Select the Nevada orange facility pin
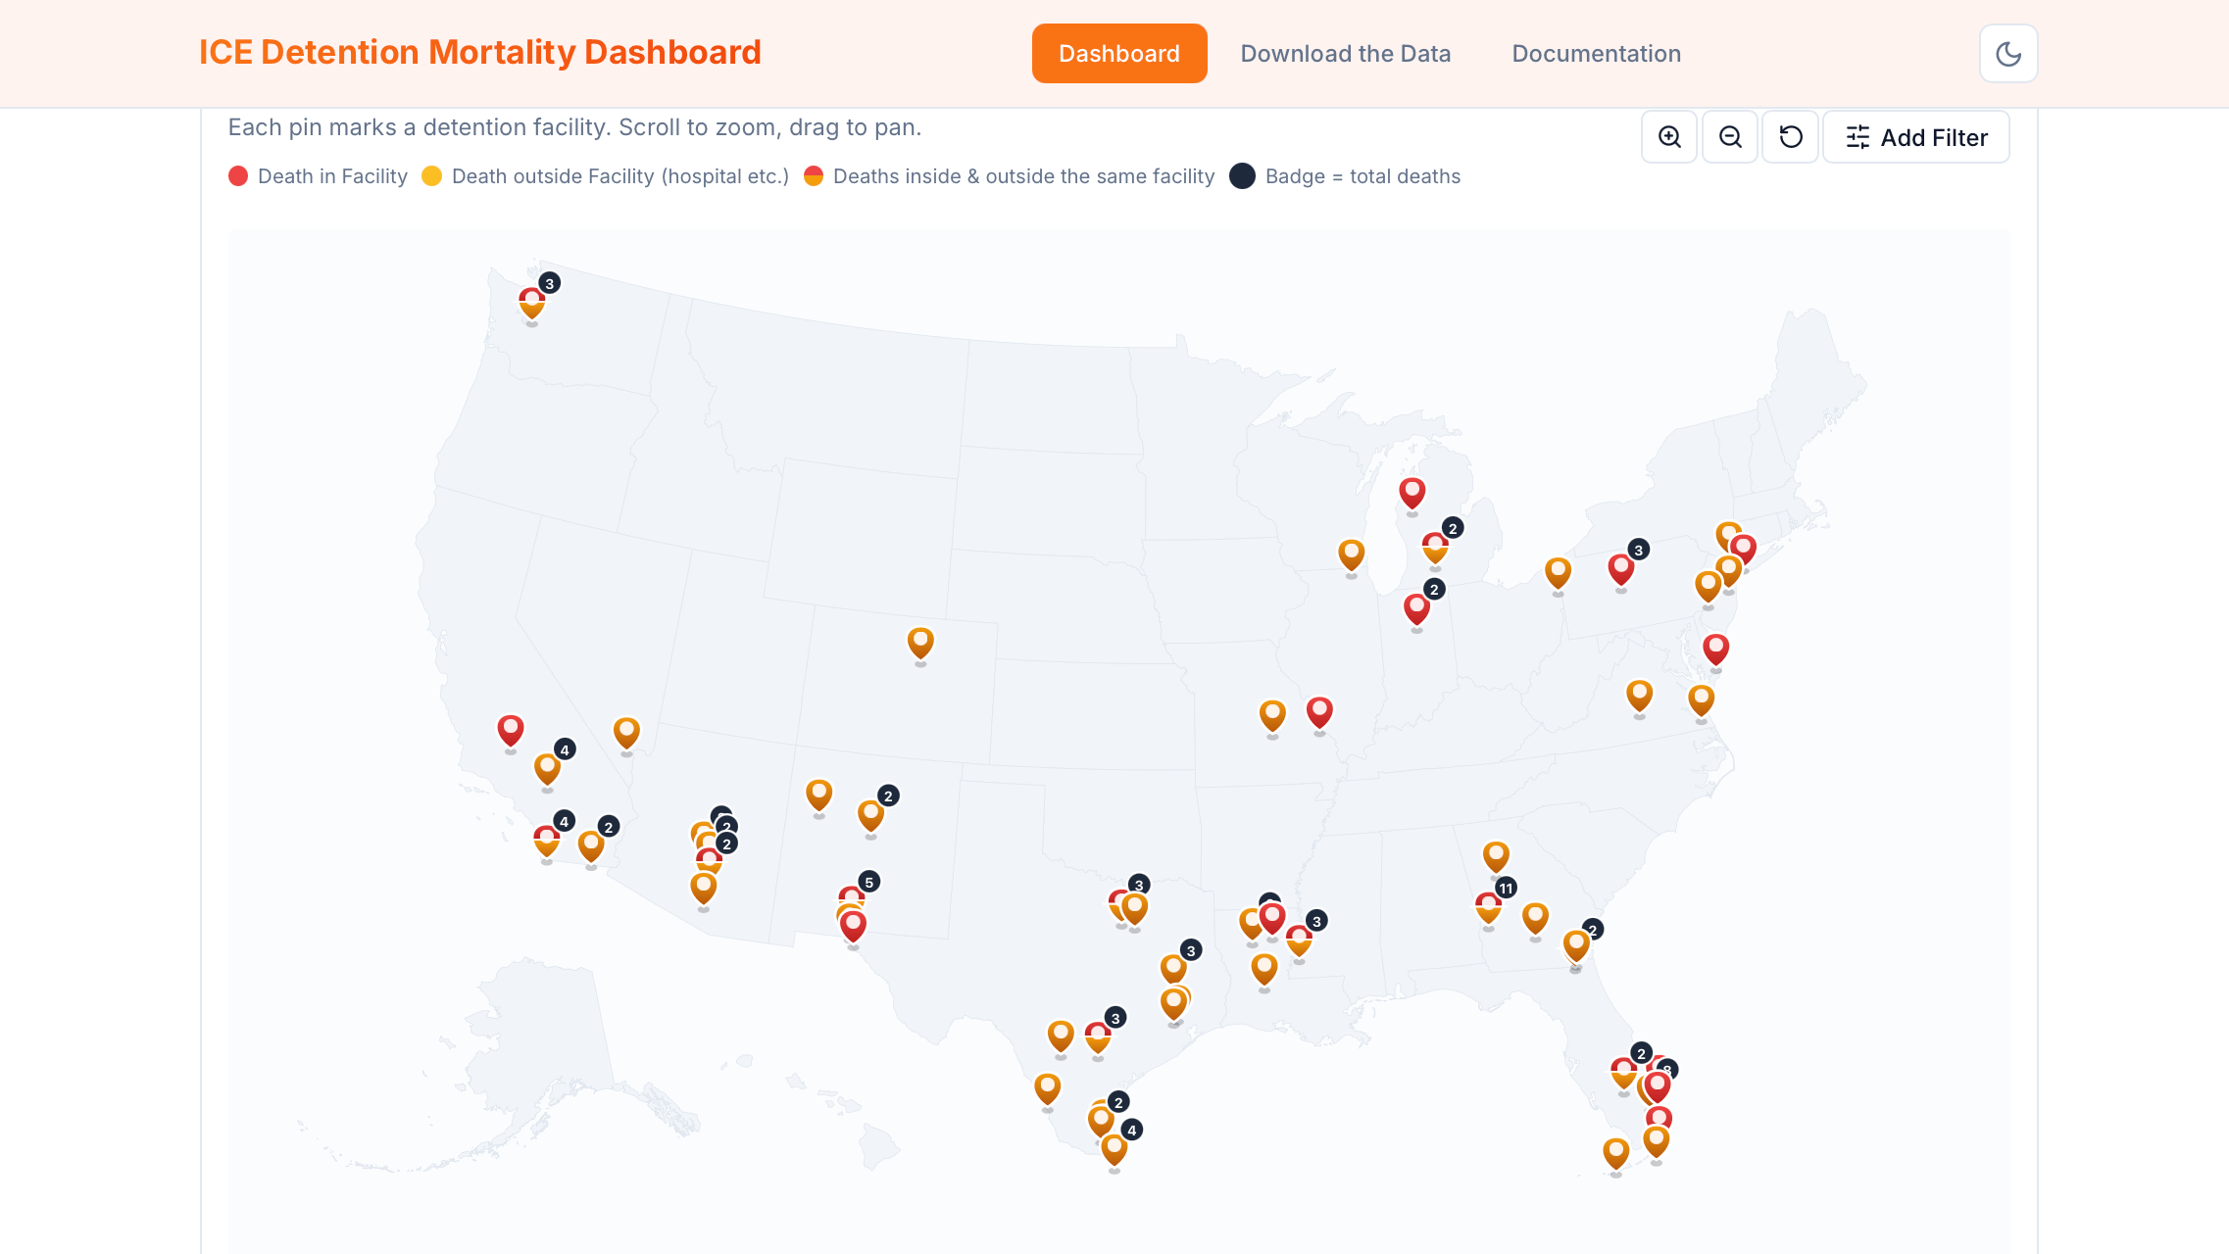The height and width of the screenshot is (1254, 2229). click(x=626, y=733)
